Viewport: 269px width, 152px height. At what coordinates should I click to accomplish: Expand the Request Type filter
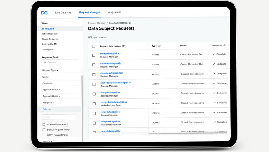[x=50, y=71]
